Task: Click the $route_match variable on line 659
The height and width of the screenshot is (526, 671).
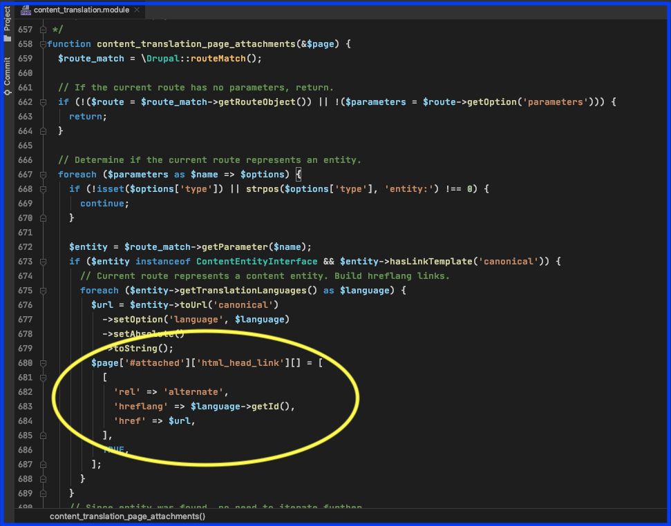Action: [91, 58]
